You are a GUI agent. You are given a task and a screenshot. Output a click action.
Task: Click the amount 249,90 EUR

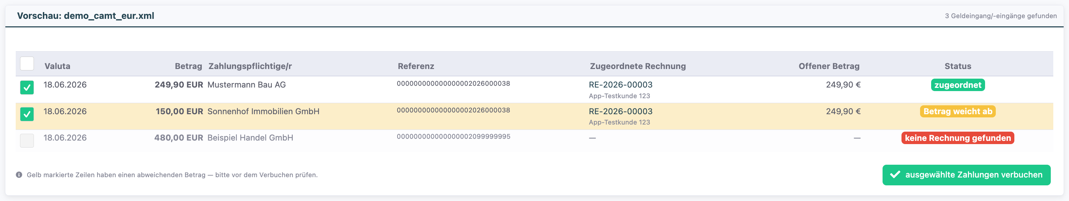(179, 85)
